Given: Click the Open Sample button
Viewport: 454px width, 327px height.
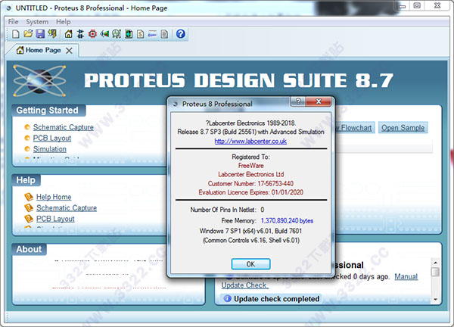Looking at the screenshot, I should (x=403, y=128).
